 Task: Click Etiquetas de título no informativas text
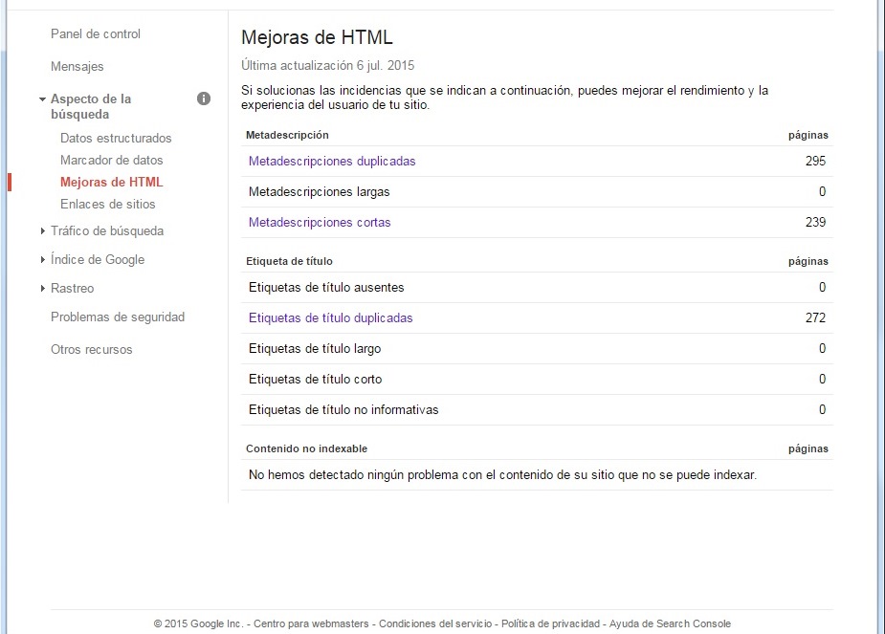tap(343, 409)
